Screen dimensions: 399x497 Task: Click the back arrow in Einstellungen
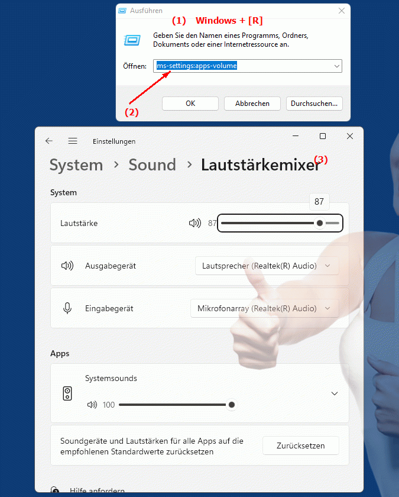pos(48,141)
